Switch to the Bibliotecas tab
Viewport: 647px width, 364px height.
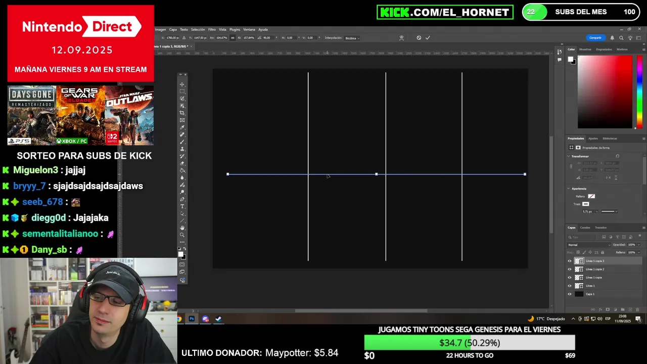point(610,139)
